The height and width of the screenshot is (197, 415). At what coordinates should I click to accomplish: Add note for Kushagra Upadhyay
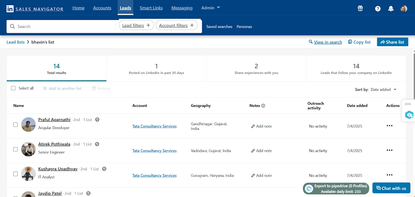261,175
